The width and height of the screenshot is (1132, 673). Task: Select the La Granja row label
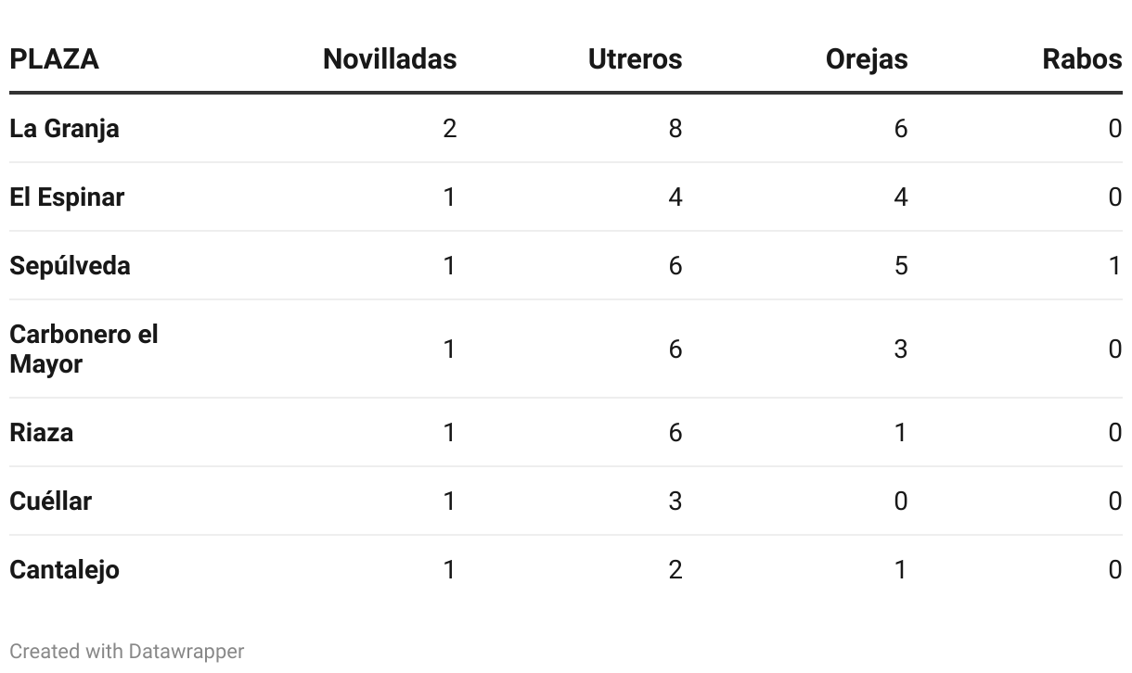[x=64, y=128]
